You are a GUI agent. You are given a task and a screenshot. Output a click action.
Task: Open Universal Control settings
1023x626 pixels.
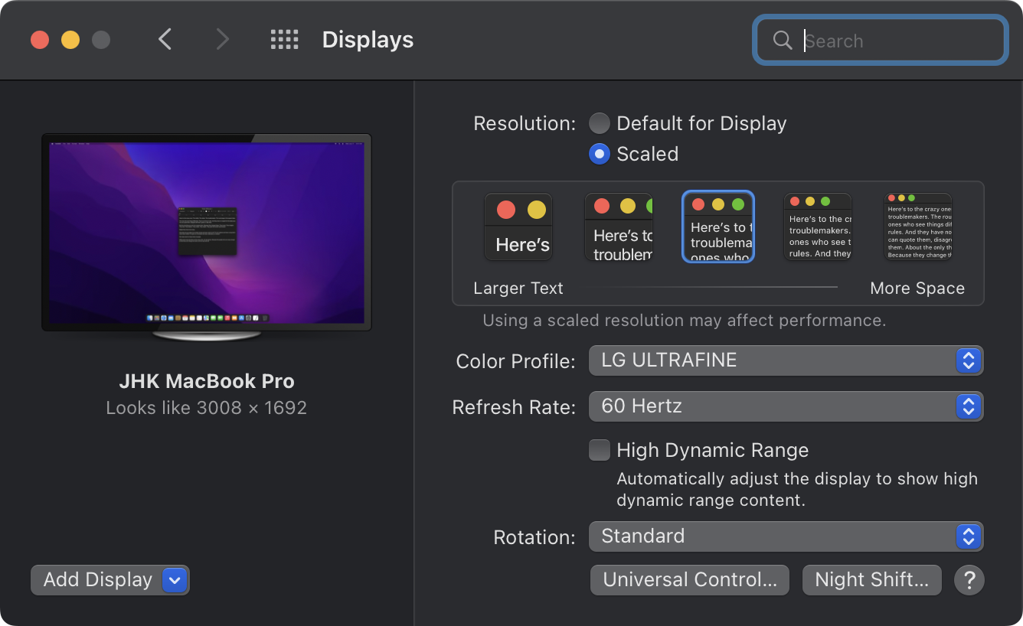(689, 580)
